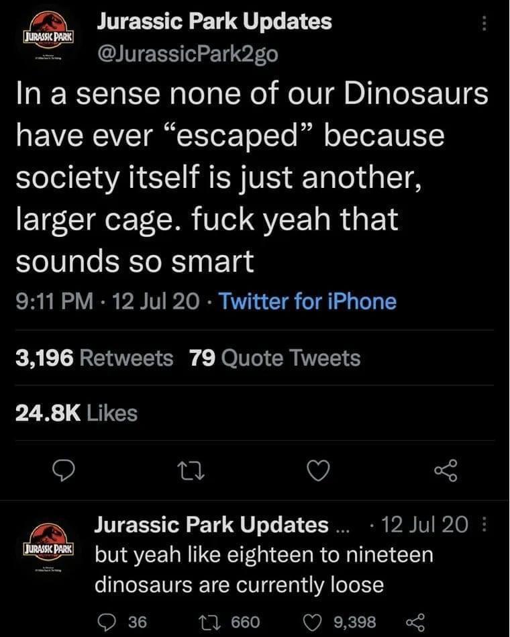Screen dimensions: 510x637
Task: Open more options menu on main tweet
Action: (x=484, y=23)
